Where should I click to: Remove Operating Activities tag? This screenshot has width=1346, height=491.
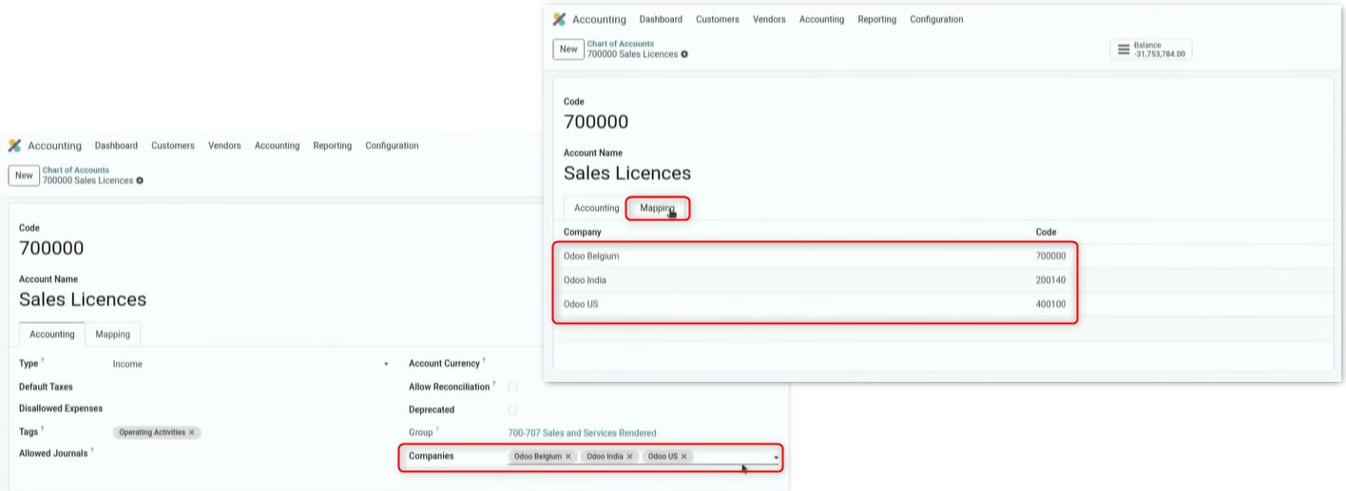(191, 432)
